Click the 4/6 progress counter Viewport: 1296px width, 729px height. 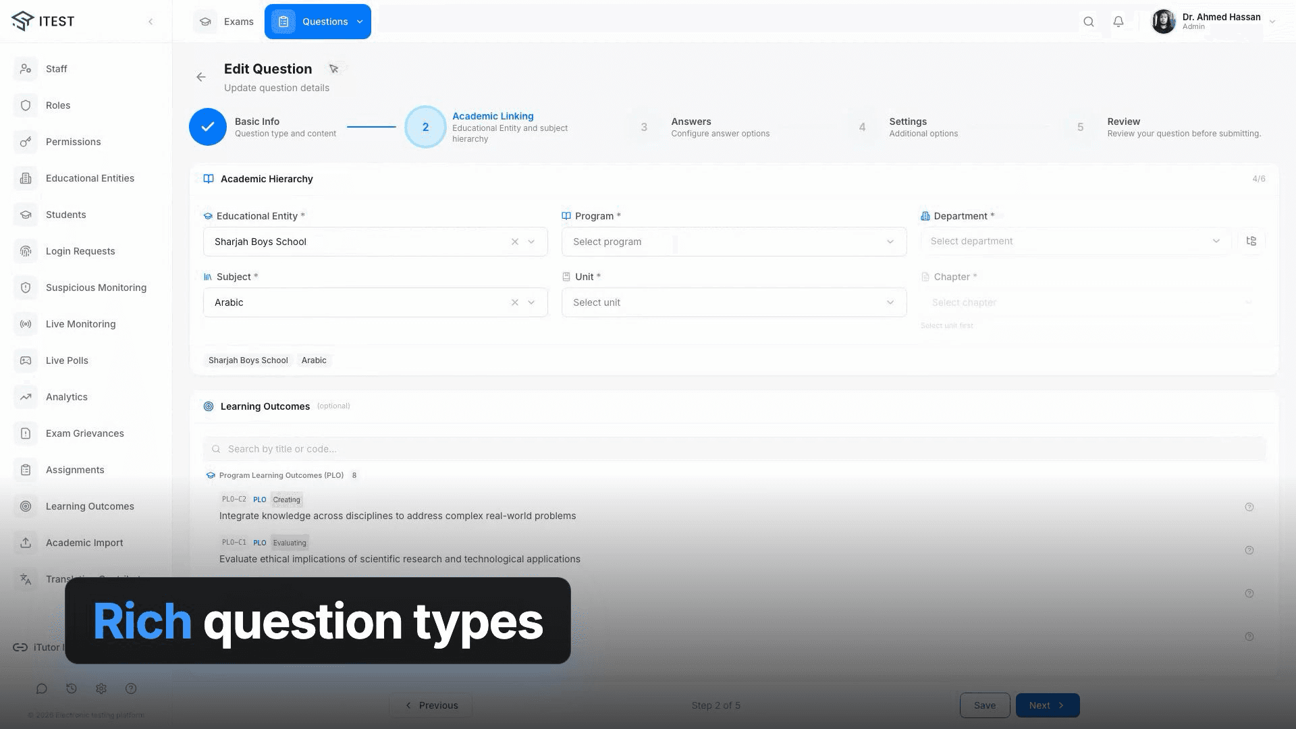1259,179
